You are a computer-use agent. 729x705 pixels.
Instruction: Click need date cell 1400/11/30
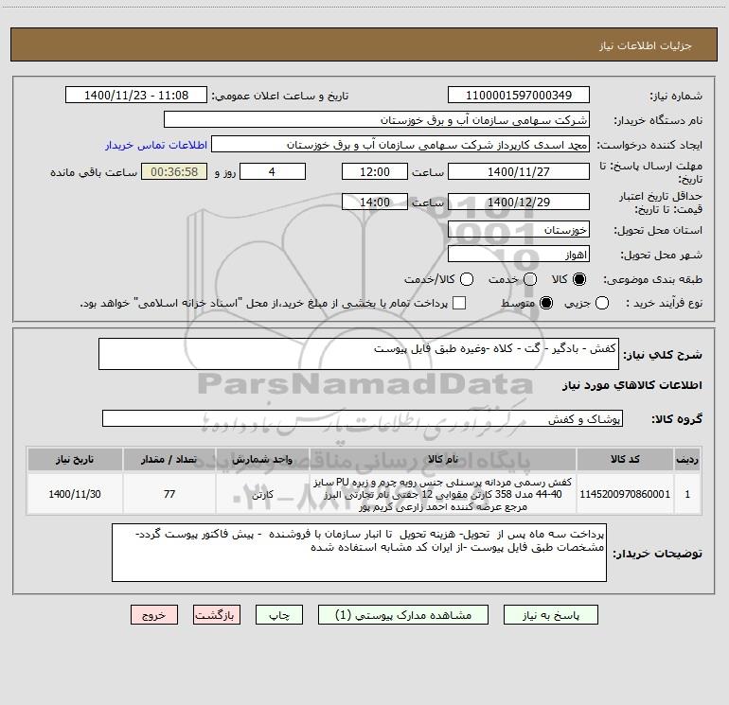pyautogui.click(x=75, y=494)
